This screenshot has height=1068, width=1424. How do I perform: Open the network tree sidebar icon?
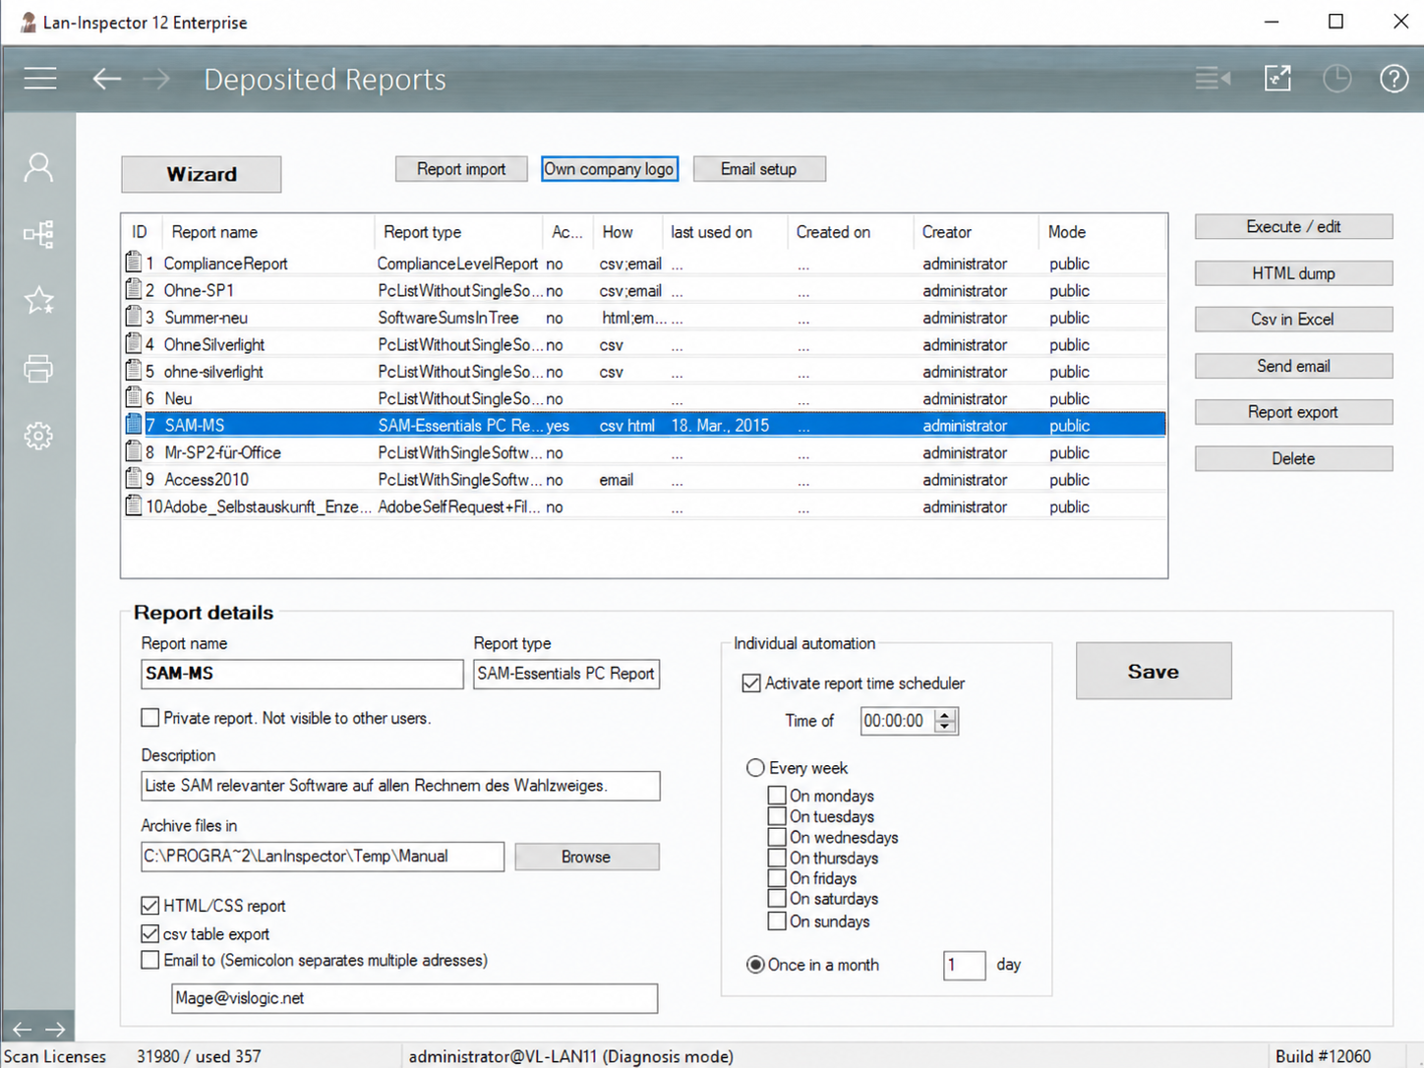pos(38,234)
